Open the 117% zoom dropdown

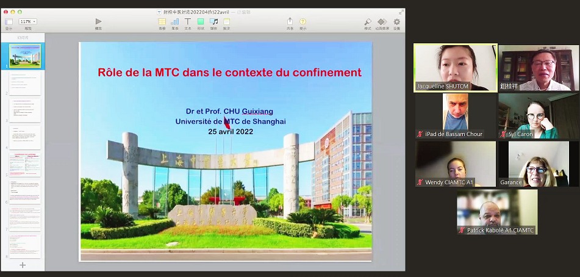[x=28, y=21]
